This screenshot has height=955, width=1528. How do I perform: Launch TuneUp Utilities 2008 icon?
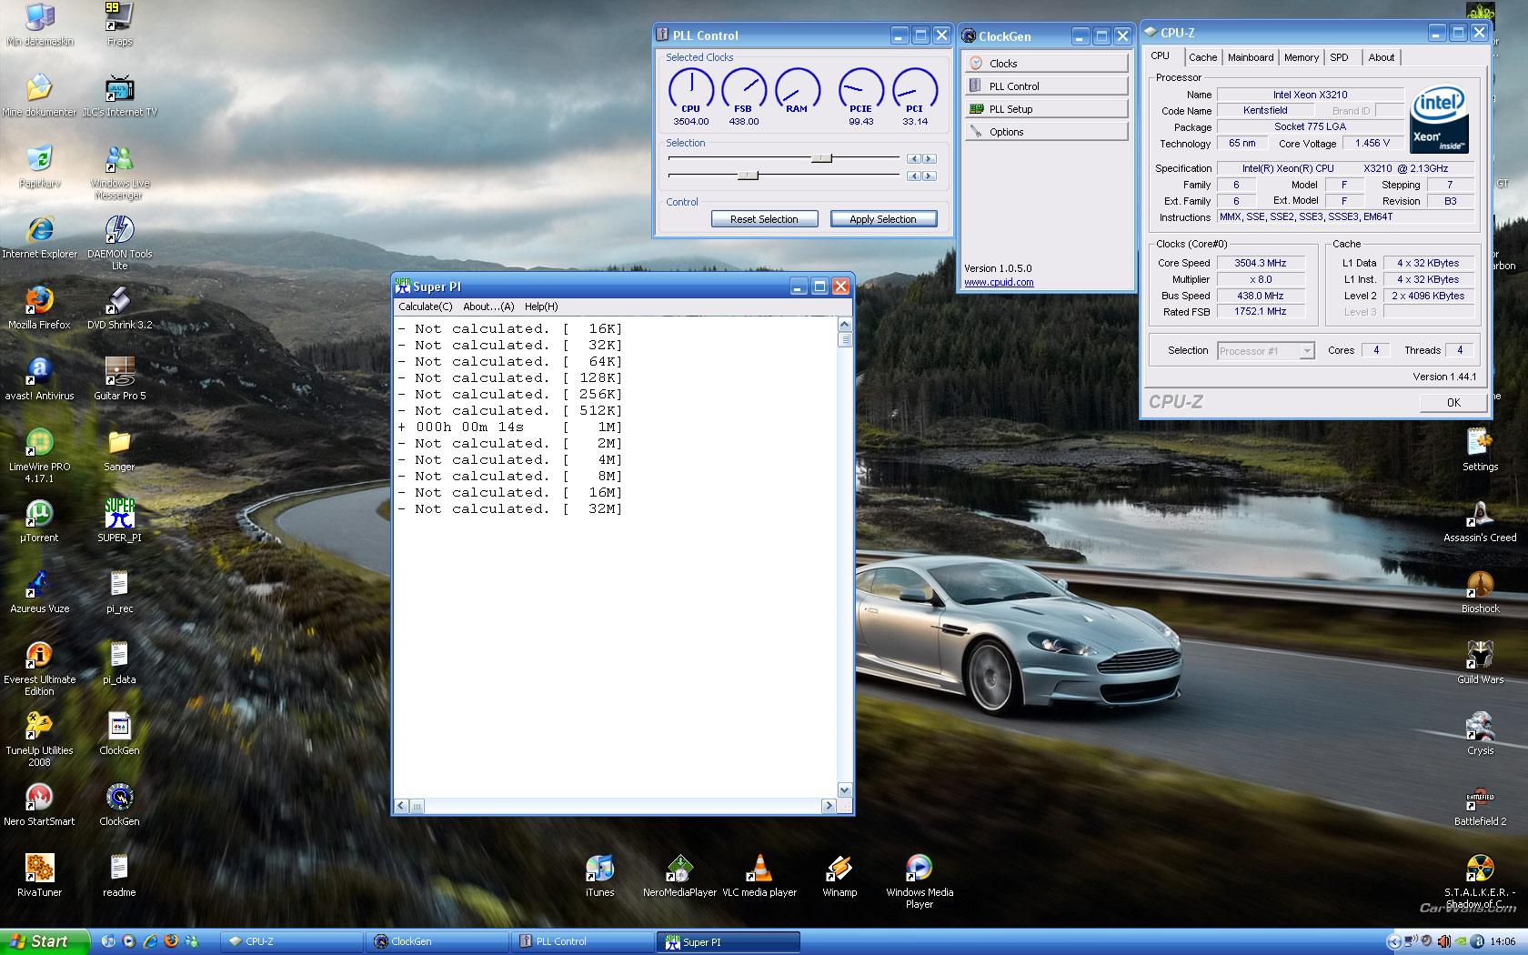39,739
